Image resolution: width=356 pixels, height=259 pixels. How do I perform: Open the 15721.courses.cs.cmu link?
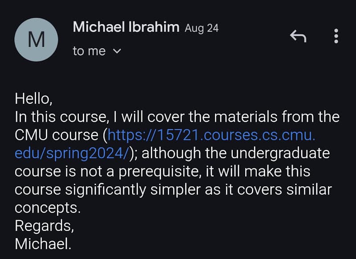[212, 135]
